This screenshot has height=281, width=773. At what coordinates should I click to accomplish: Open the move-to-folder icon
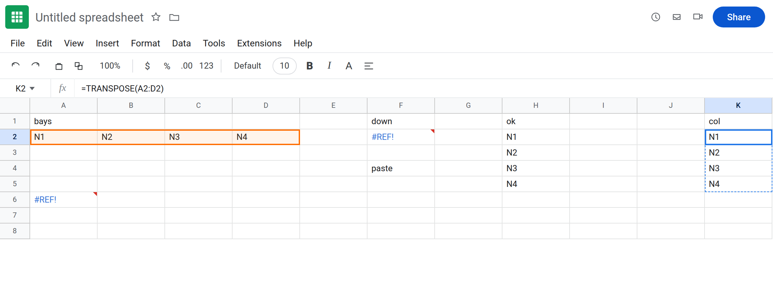point(174,17)
